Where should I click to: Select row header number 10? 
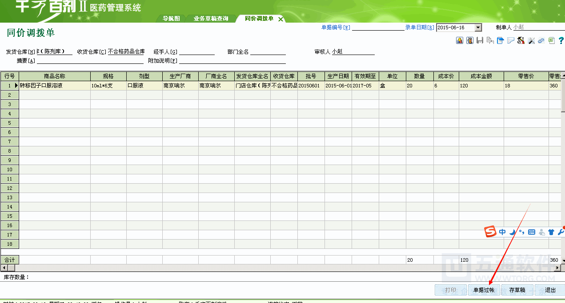pyautogui.click(x=9, y=169)
